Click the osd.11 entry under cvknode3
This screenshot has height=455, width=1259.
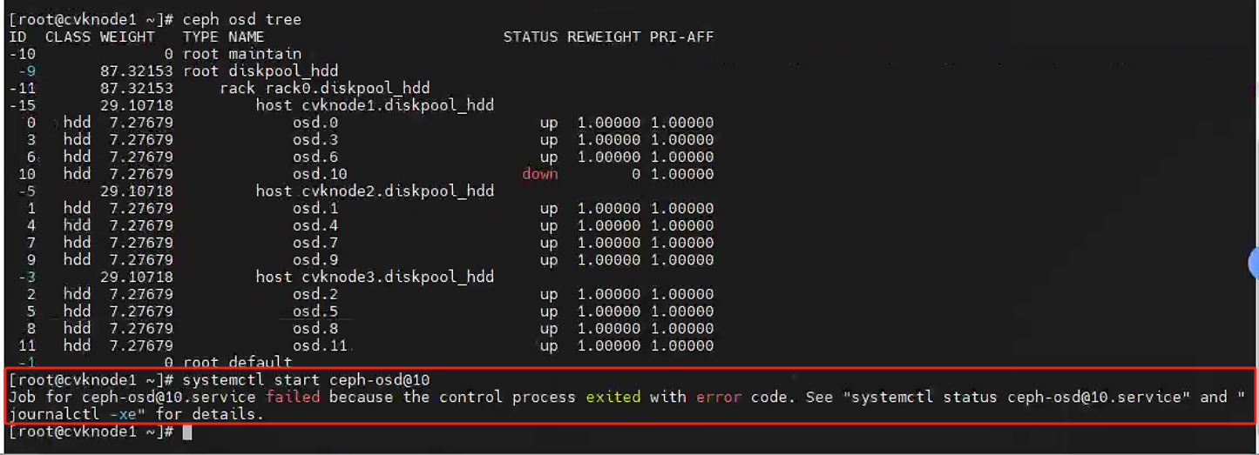click(320, 346)
